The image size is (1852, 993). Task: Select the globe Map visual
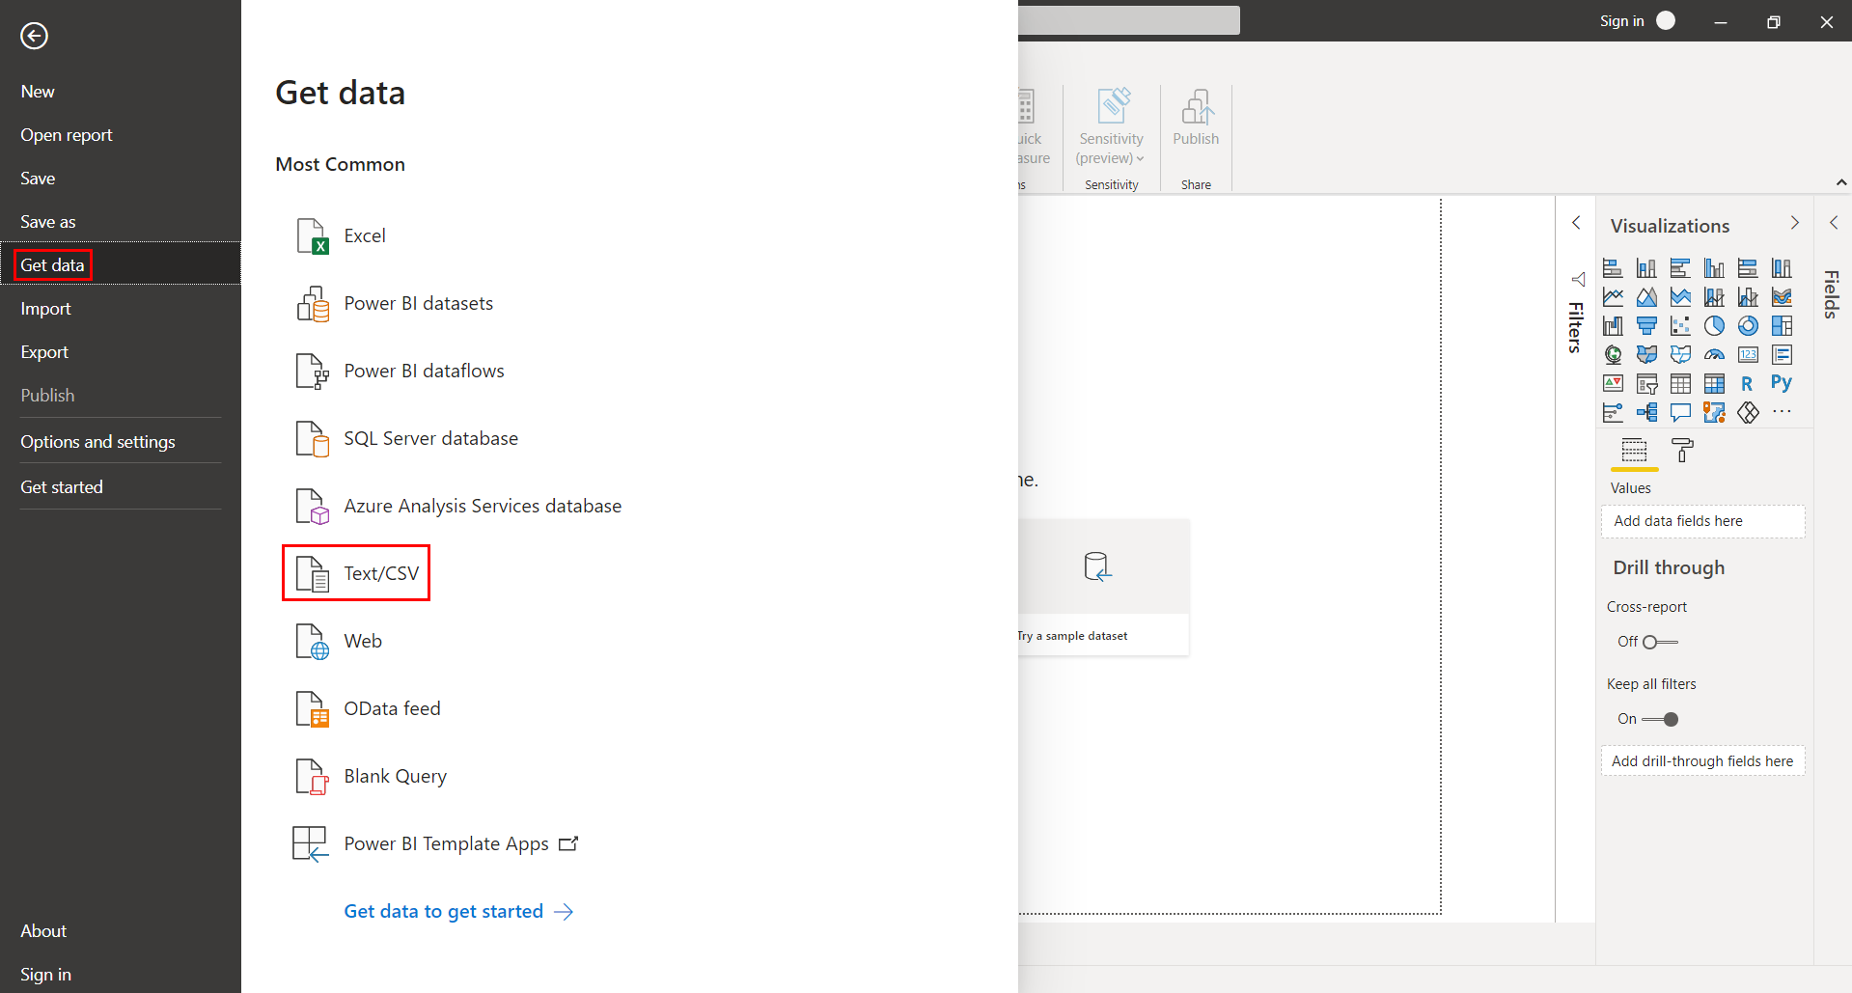[1613, 355]
